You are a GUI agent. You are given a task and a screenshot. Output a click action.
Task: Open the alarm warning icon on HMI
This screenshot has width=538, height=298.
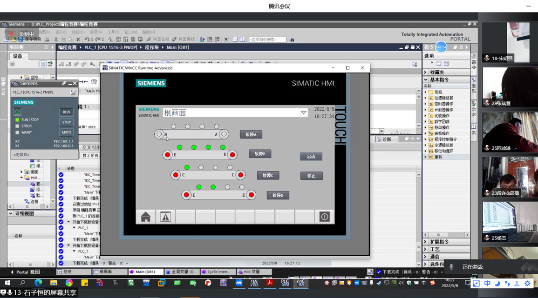click(x=165, y=217)
